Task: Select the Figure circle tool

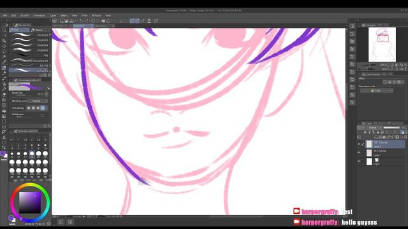Action: 4,121
